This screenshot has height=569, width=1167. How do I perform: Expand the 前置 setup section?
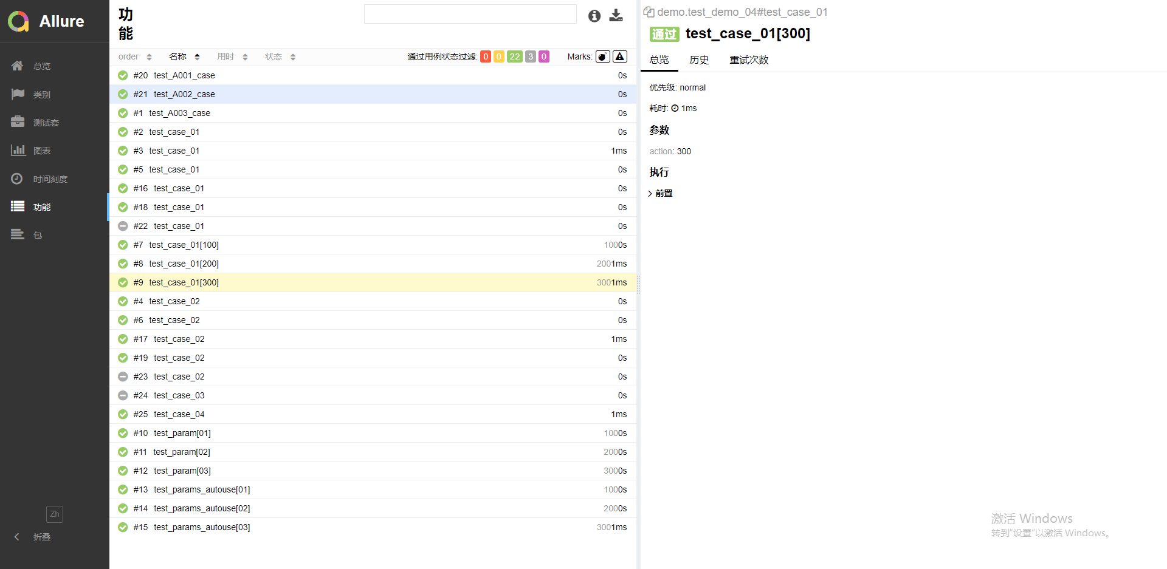click(x=661, y=193)
